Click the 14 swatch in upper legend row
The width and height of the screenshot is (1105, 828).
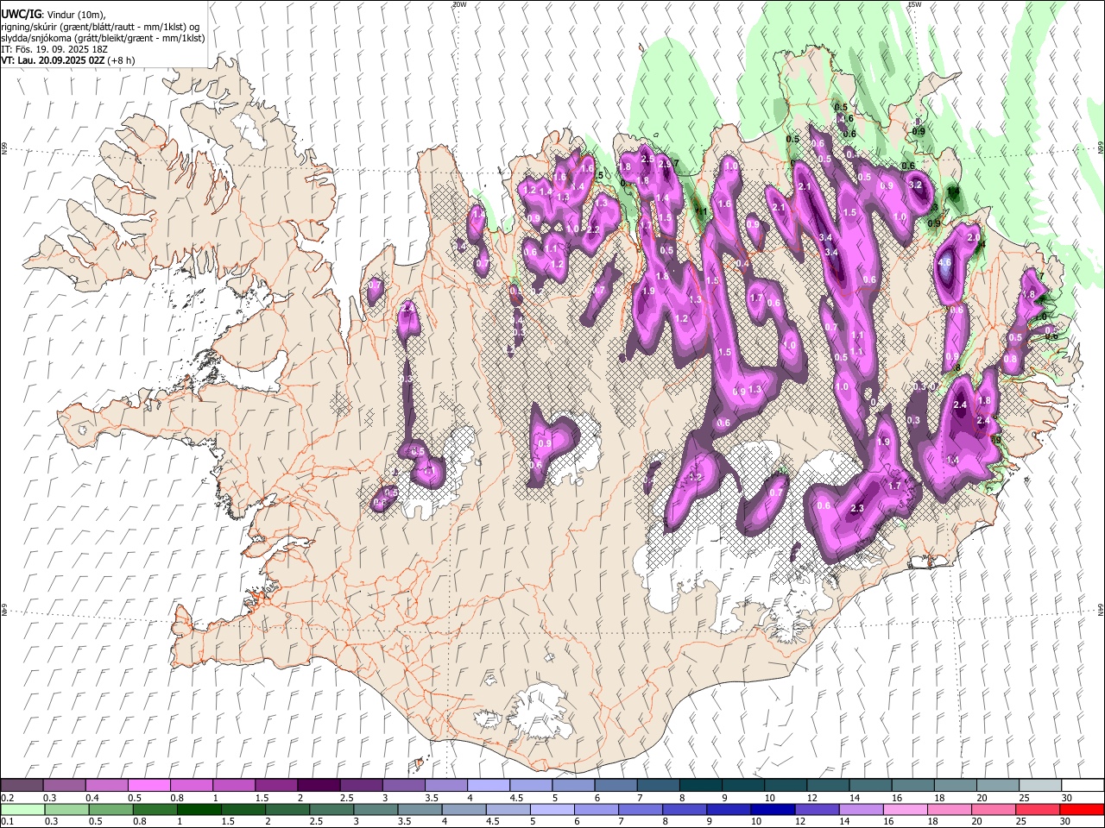click(x=869, y=785)
